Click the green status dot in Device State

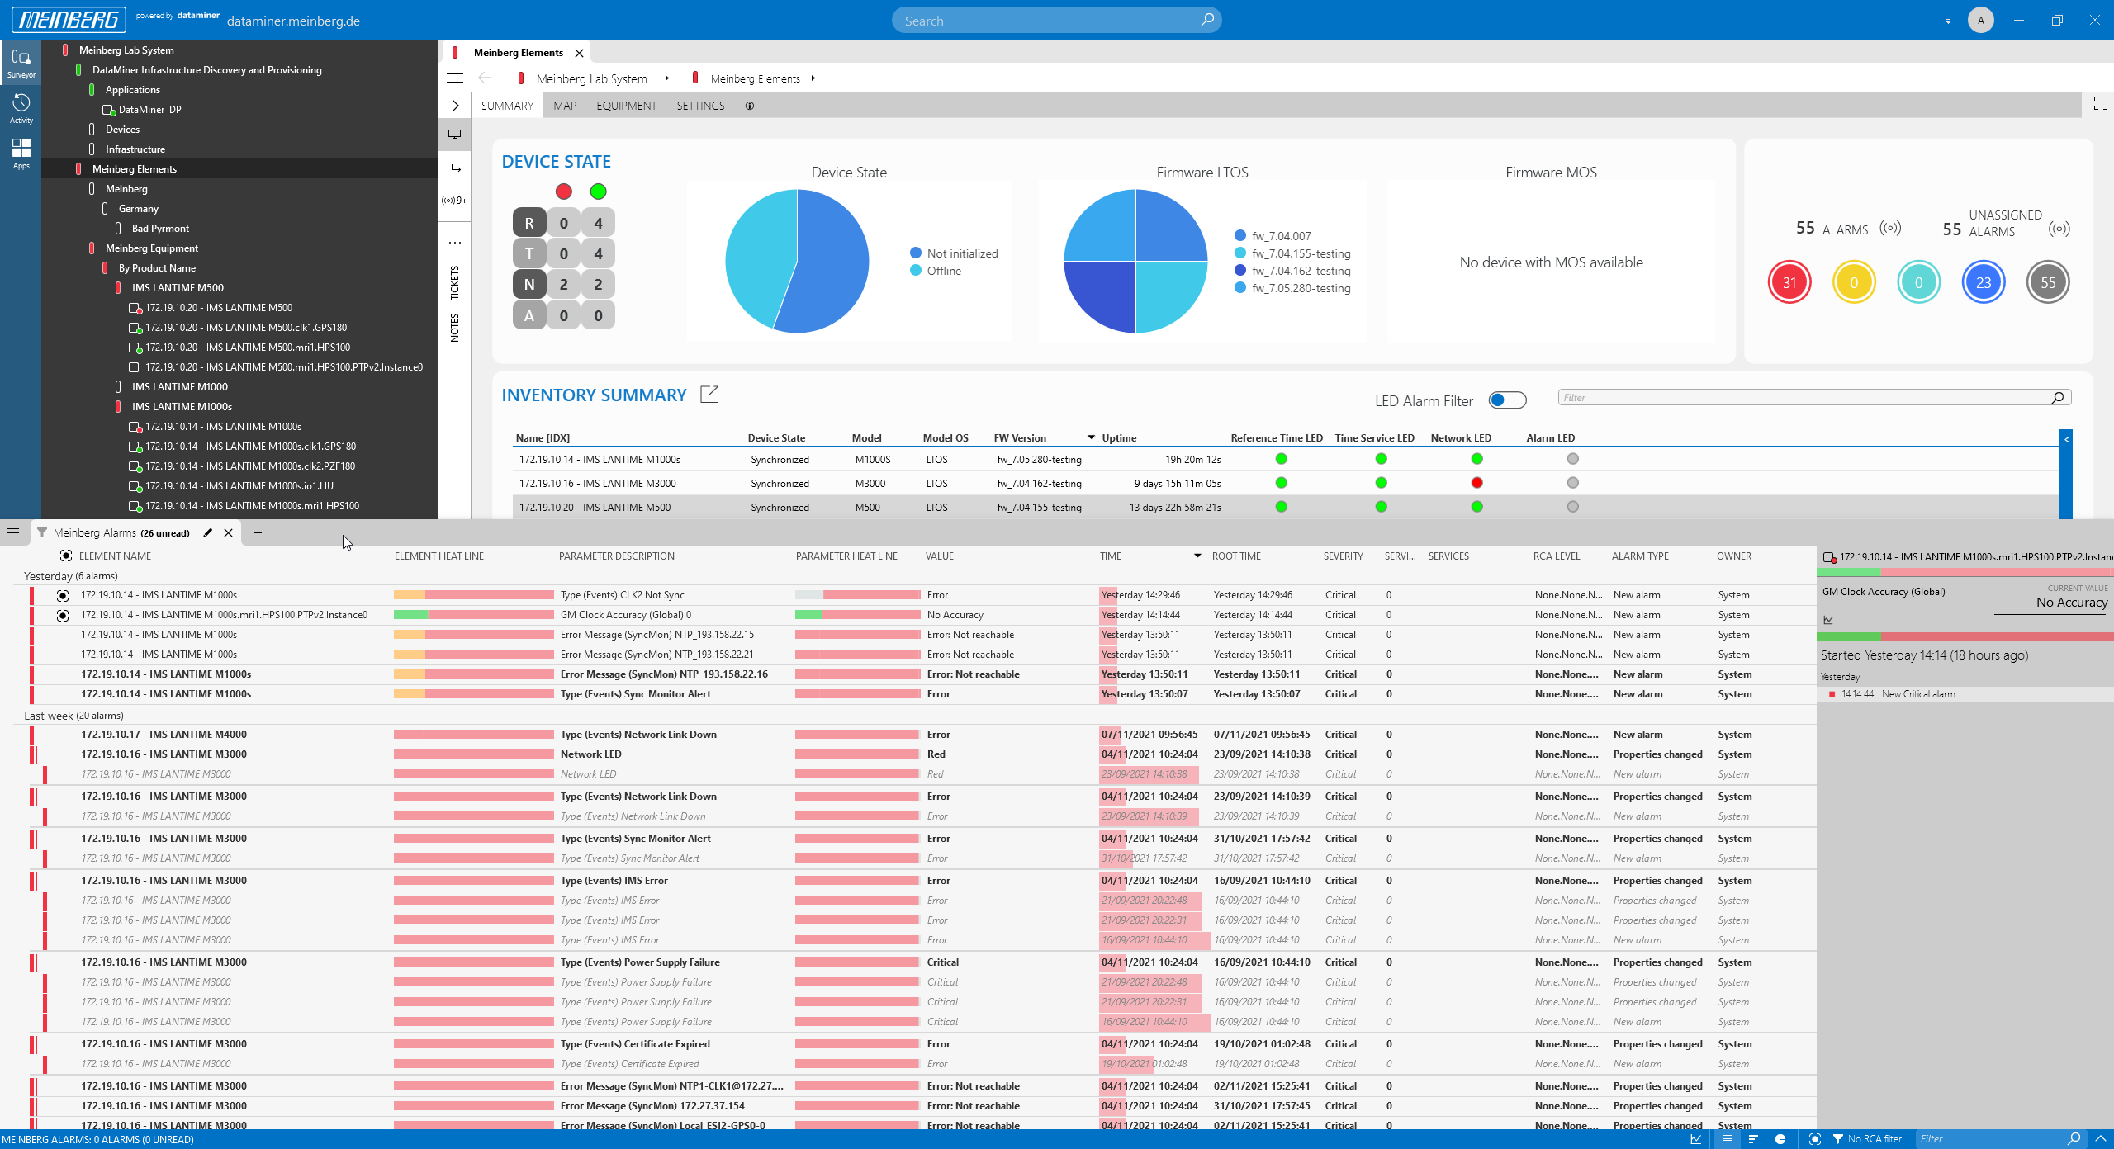599,191
